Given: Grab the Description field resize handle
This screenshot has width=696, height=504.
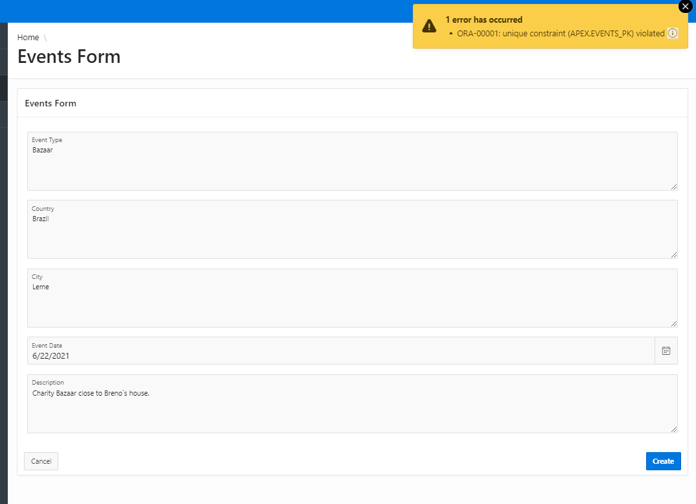Looking at the screenshot, I should tap(674, 429).
